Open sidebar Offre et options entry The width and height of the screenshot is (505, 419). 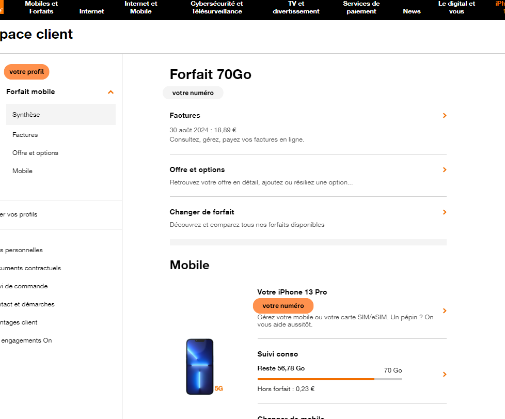35,153
